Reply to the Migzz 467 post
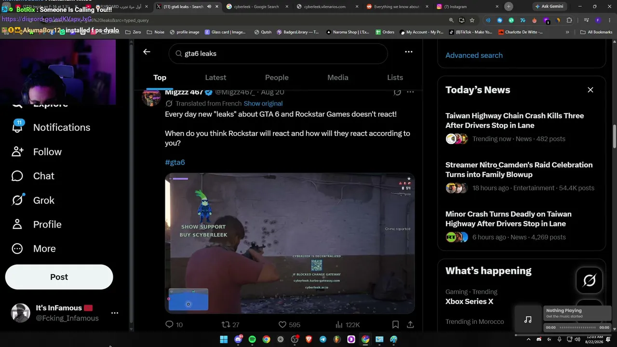617x347 pixels. 174,325
